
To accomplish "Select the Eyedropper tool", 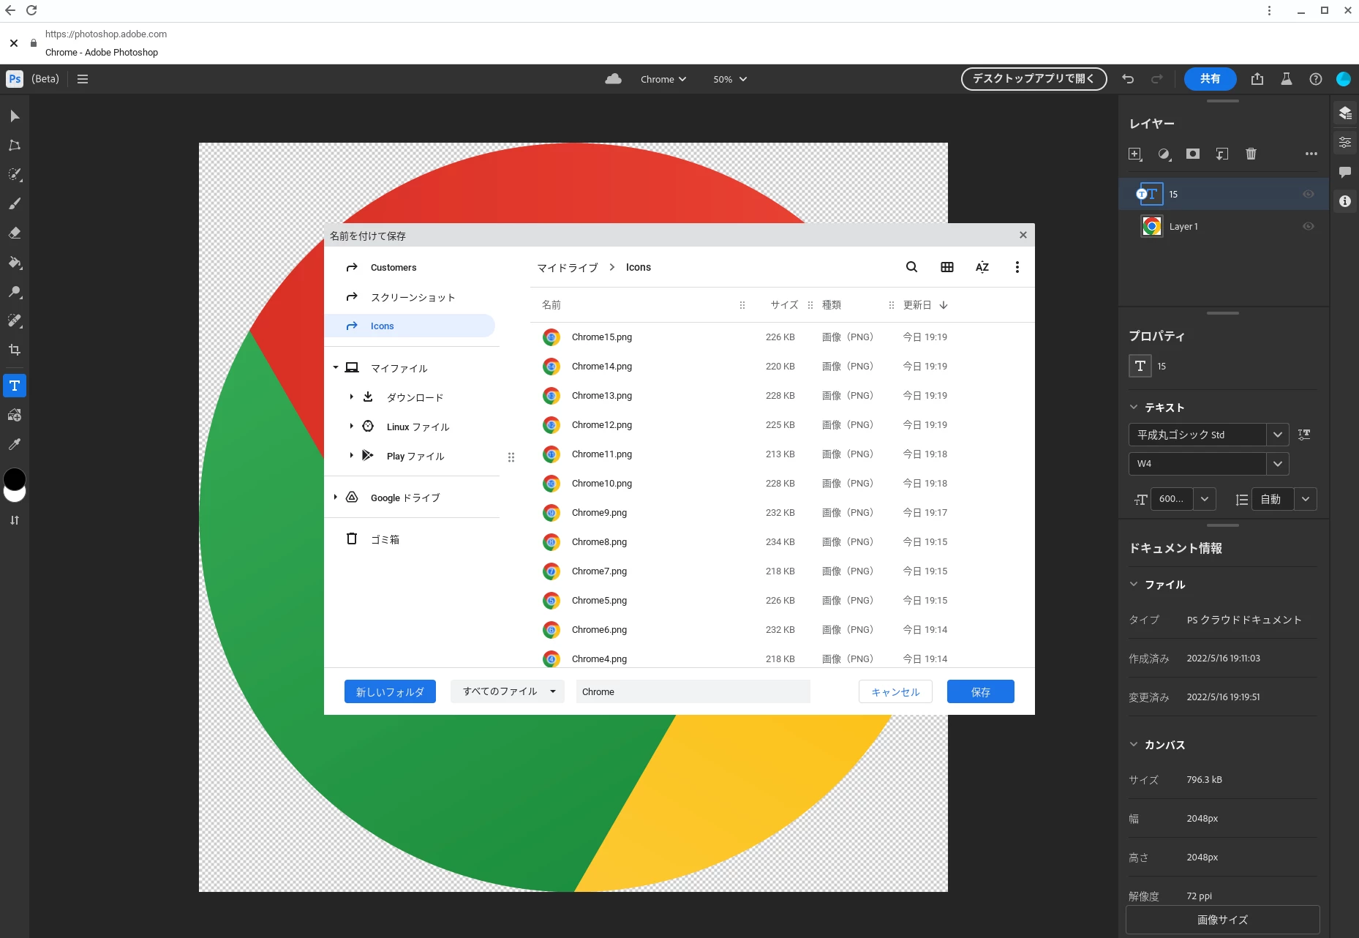I will tap(15, 444).
